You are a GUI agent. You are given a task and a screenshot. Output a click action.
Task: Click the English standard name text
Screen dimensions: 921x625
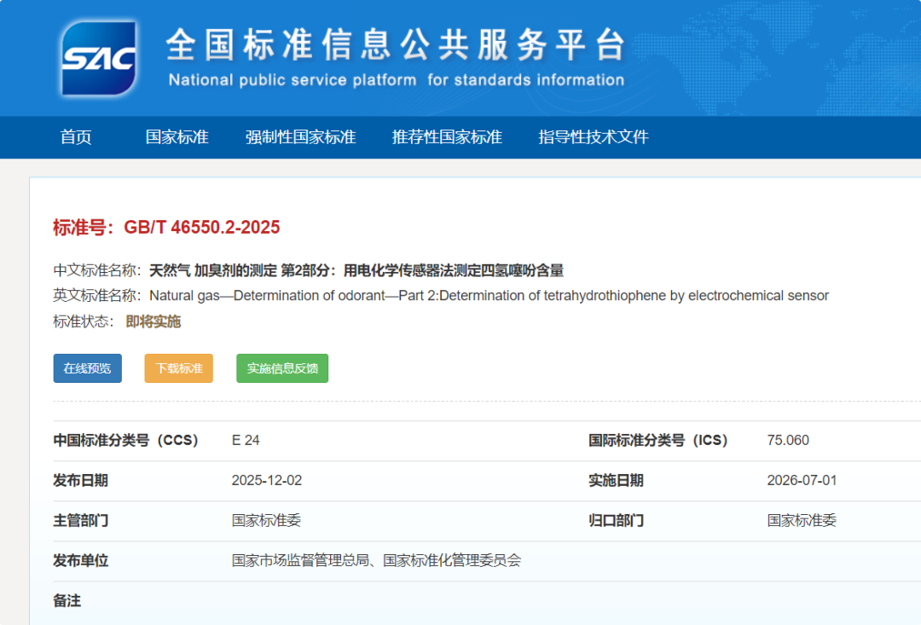pyautogui.click(x=489, y=296)
